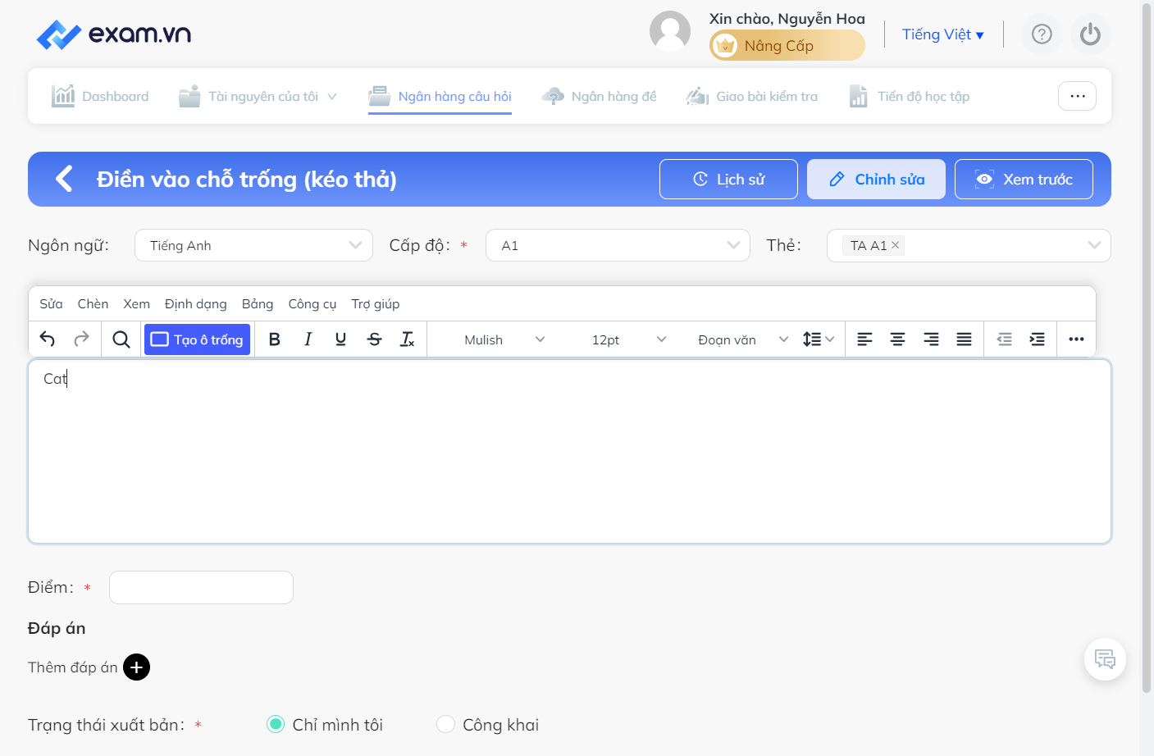Open the user avatar profile
This screenshot has width=1154, height=756.
click(x=670, y=31)
